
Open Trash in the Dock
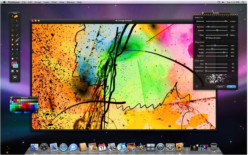point(214,147)
